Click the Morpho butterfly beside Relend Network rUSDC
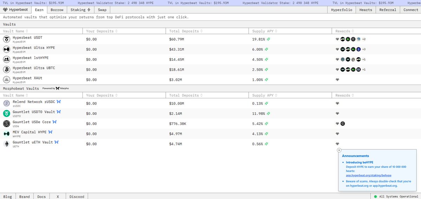Screen dimensions: 421x199 tap(59, 101)
